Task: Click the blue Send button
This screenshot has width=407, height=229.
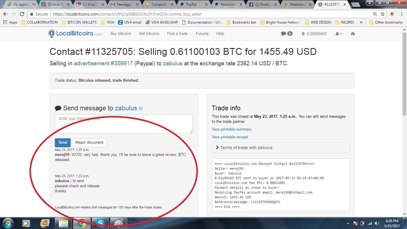Action: click(63, 143)
